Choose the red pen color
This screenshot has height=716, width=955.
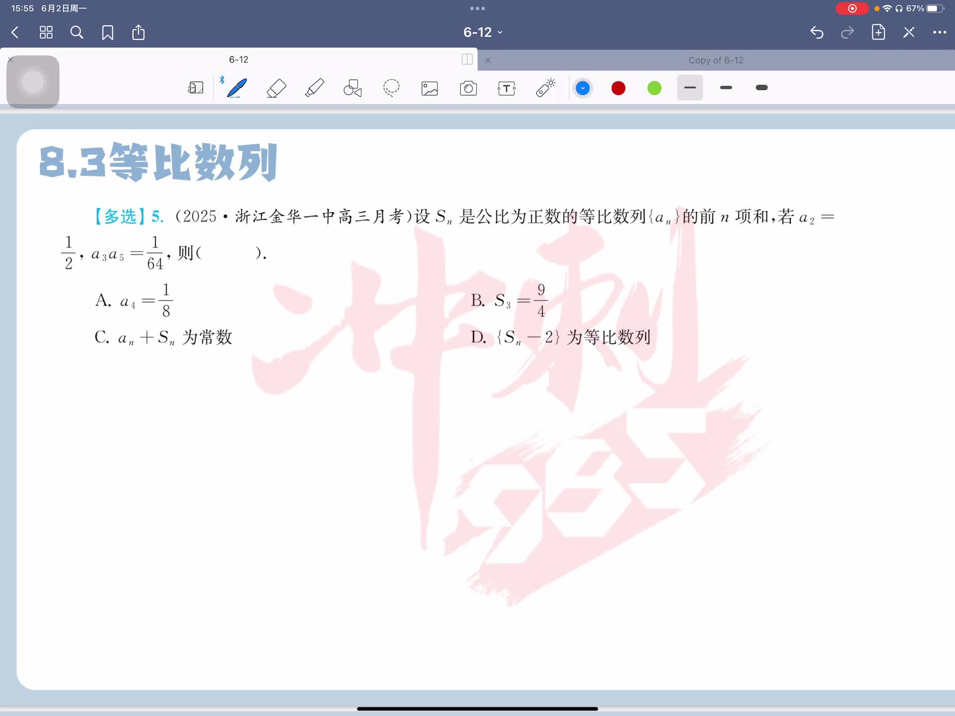[x=618, y=89]
